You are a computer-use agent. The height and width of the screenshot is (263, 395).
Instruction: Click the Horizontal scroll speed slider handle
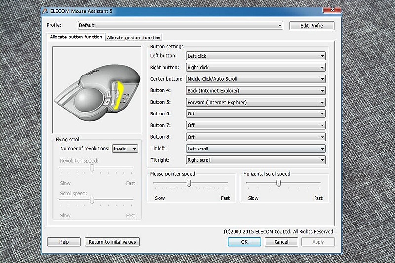(278, 183)
